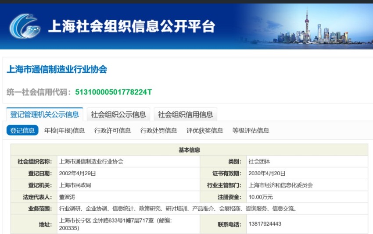Switch to the 社会组织公示信息 tab
Viewport: 373px width, 234px height.
[x=118, y=114]
